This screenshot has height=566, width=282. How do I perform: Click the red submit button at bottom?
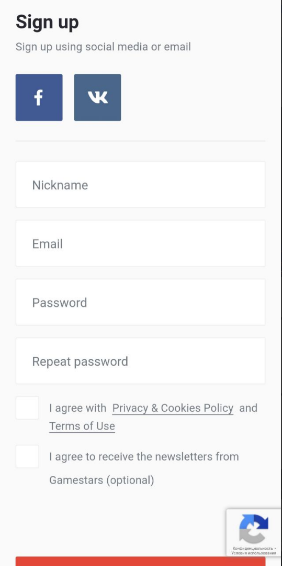[140, 561]
